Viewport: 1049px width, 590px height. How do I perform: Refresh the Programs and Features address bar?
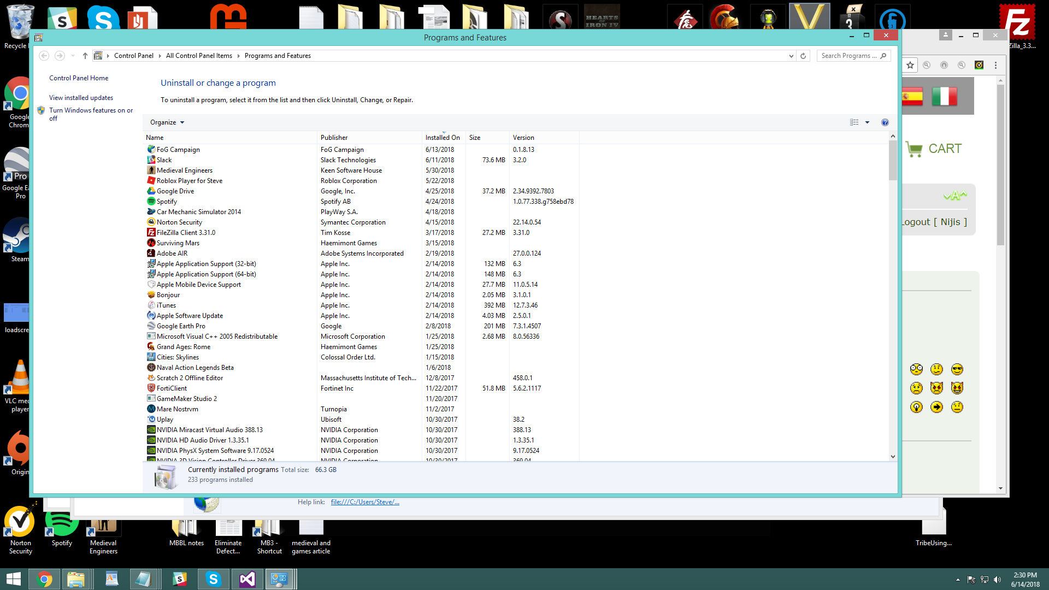803,56
